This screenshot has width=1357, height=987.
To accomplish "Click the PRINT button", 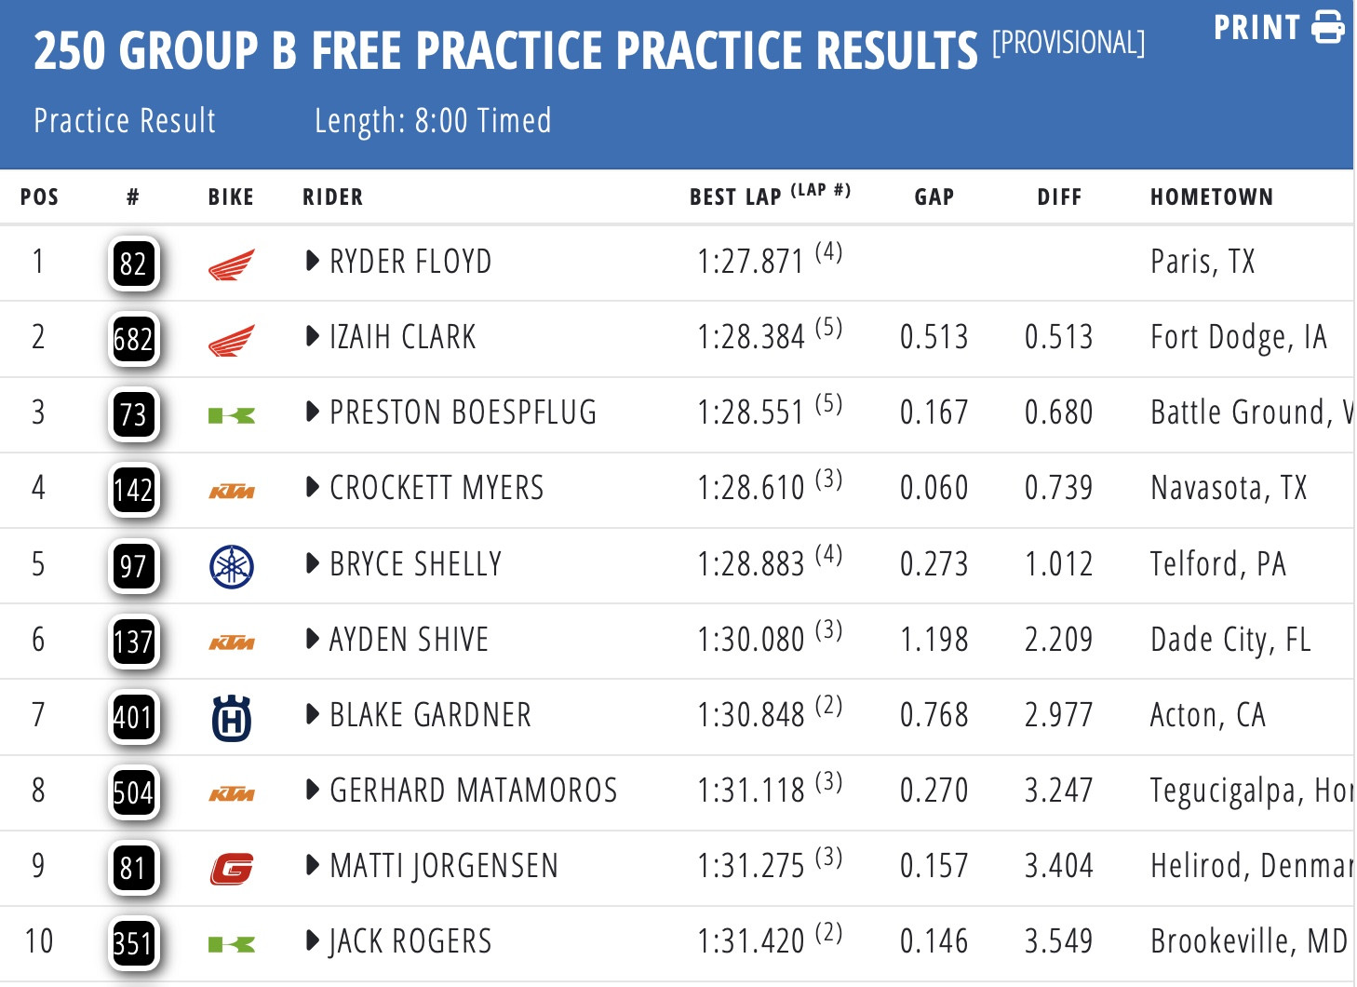I will click(x=1257, y=28).
